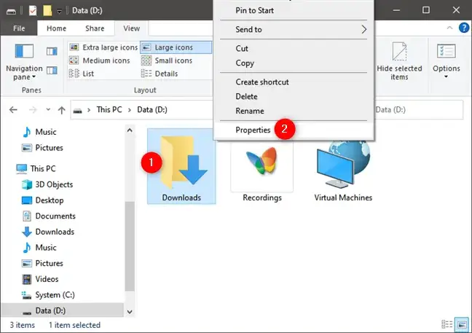
Task: Switch to the View ribbon tab
Action: (132, 28)
